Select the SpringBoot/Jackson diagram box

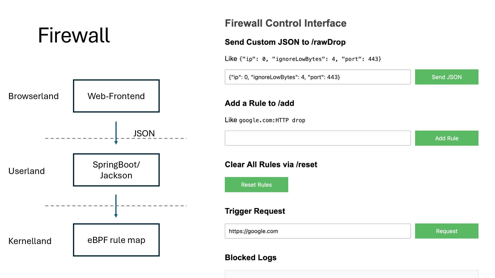[x=116, y=170]
